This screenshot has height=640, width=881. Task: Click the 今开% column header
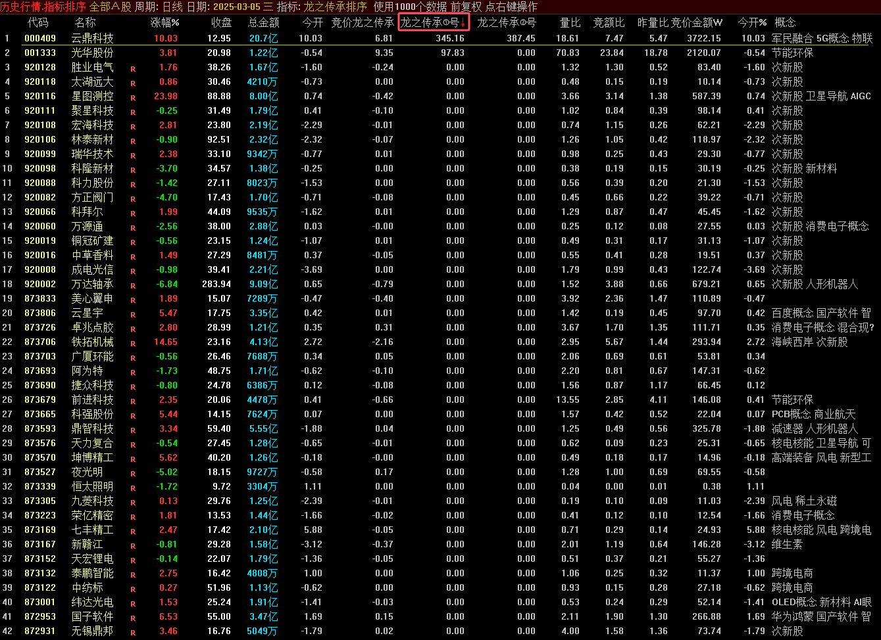pos(752,23)
